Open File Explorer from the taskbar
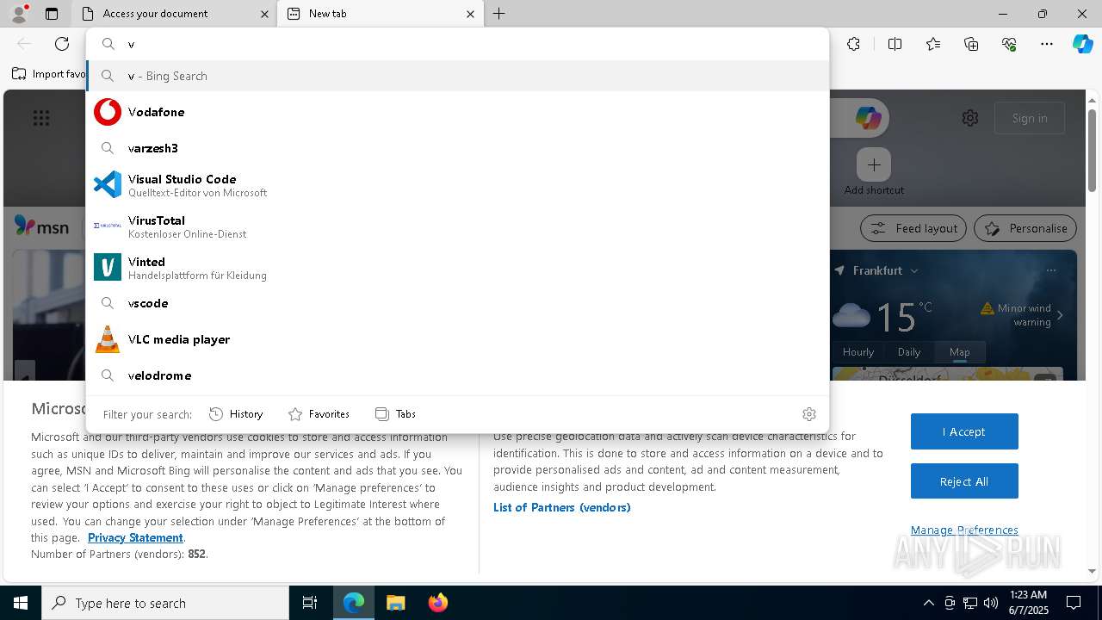 395,603
